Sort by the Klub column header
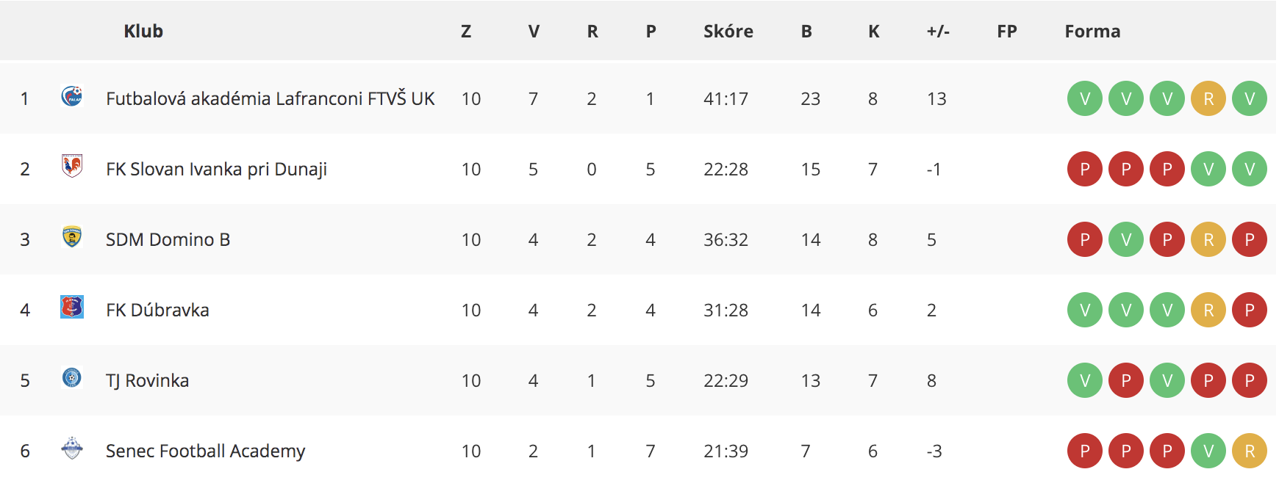1279x483 pixels. (143, 31)
